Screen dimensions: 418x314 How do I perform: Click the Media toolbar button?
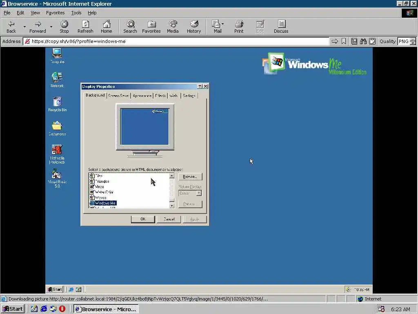[173, 27]
